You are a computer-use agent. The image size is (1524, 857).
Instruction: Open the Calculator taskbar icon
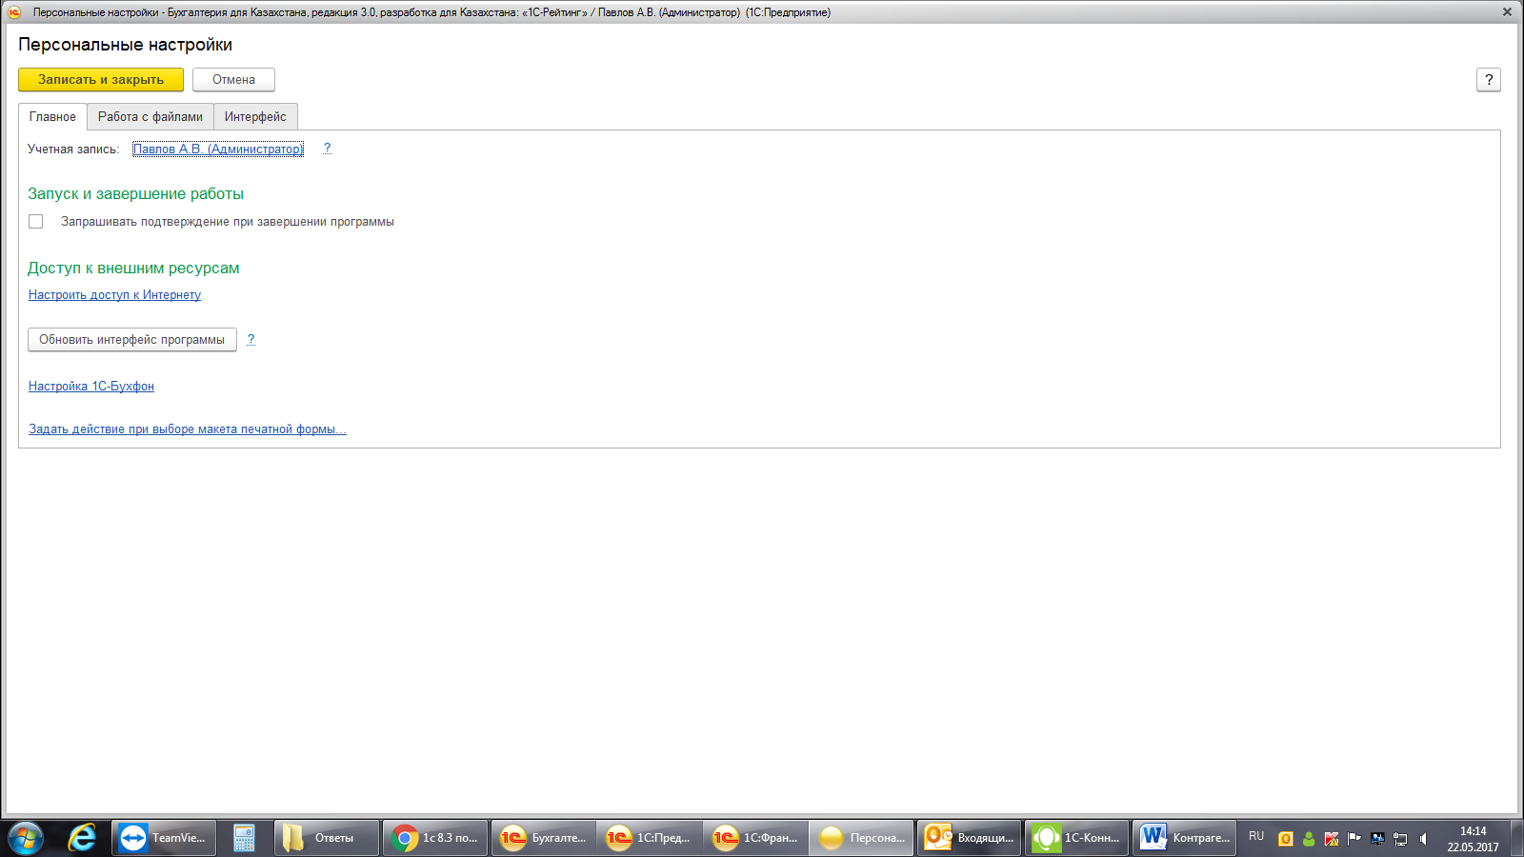click(x=245, y=838)
